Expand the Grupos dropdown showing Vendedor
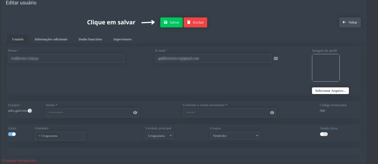The width and height of the screenshot is (378, 164). pyautogui.click(x=235, y=136)
